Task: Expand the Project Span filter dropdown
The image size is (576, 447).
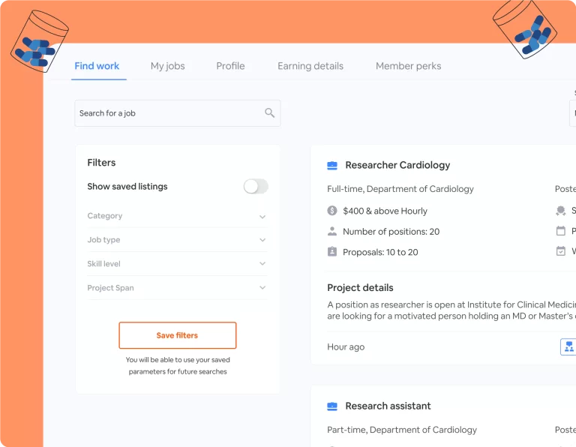Action: click(x=178, y=288)
